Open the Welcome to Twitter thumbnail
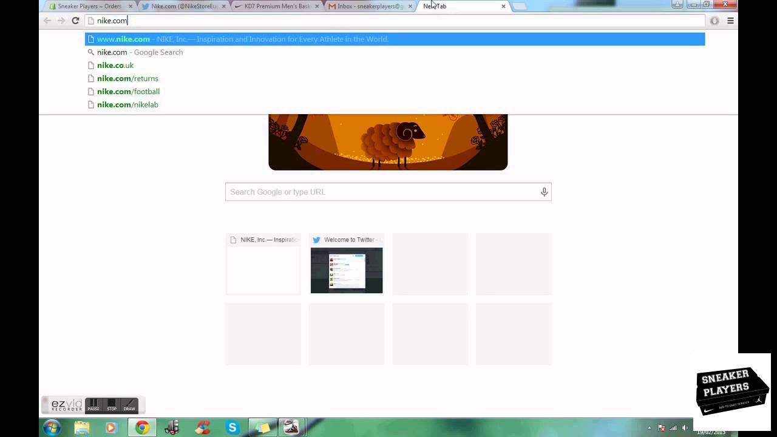 pyautogui.click(x=347, y=264)
